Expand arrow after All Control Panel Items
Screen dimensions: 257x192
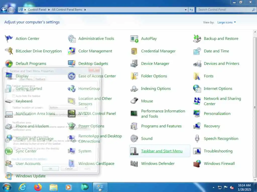coord(85,10)
